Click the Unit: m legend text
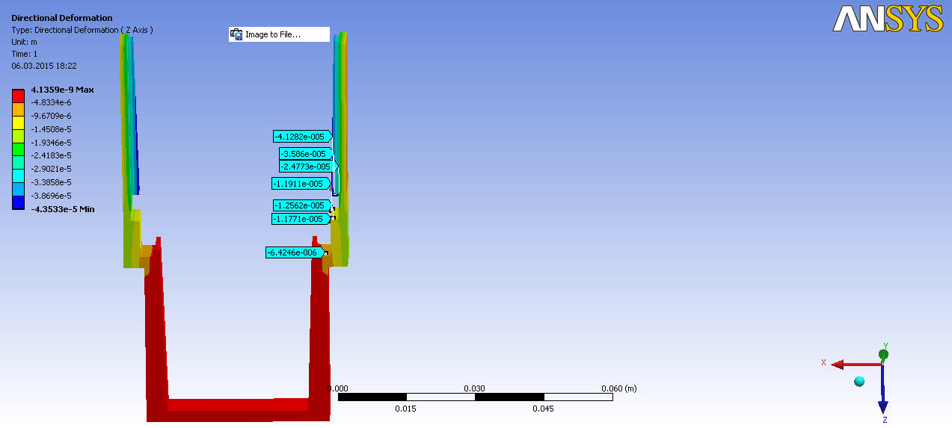The height and width of the screenshot is (428, 952). tap(24, 42)
